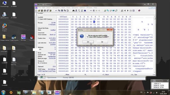Open the Specialist menu
The height and width of the screenshot is (95, 170).
(75, 8)
